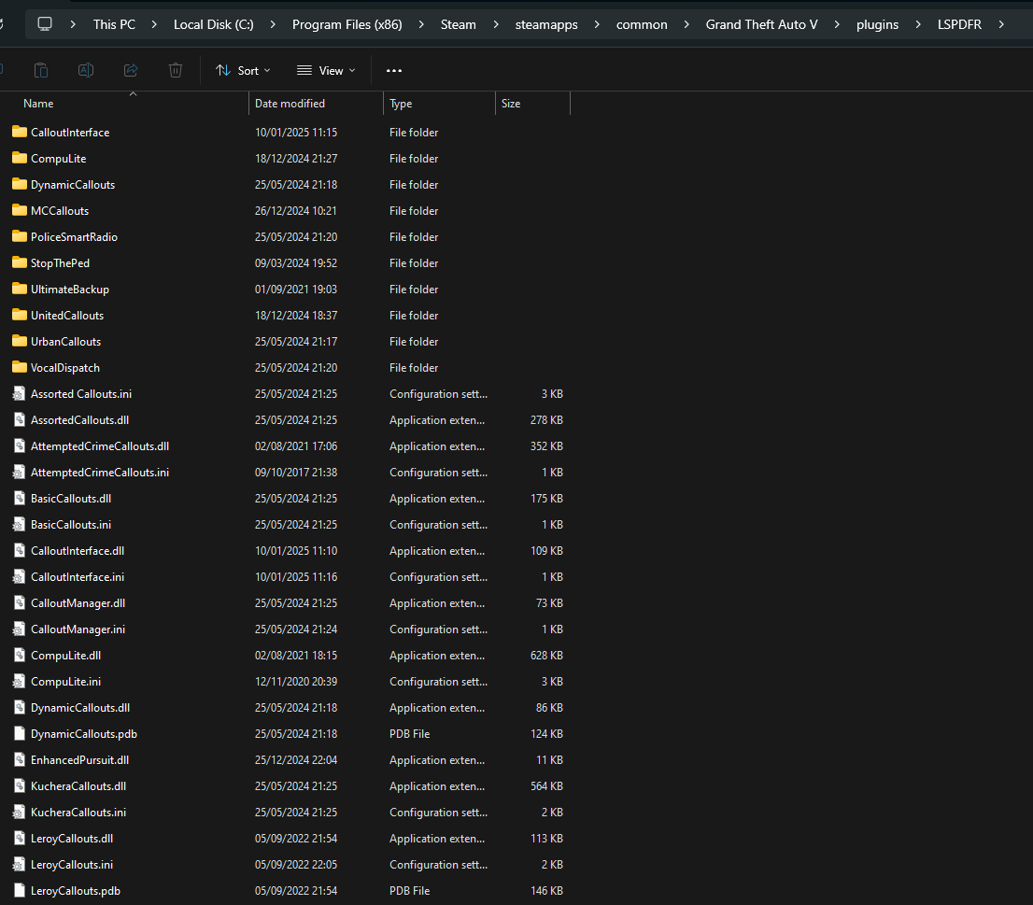Click the Paste toolbar icon
This screenshot has height=905, width=1033.
click(41, 70)
